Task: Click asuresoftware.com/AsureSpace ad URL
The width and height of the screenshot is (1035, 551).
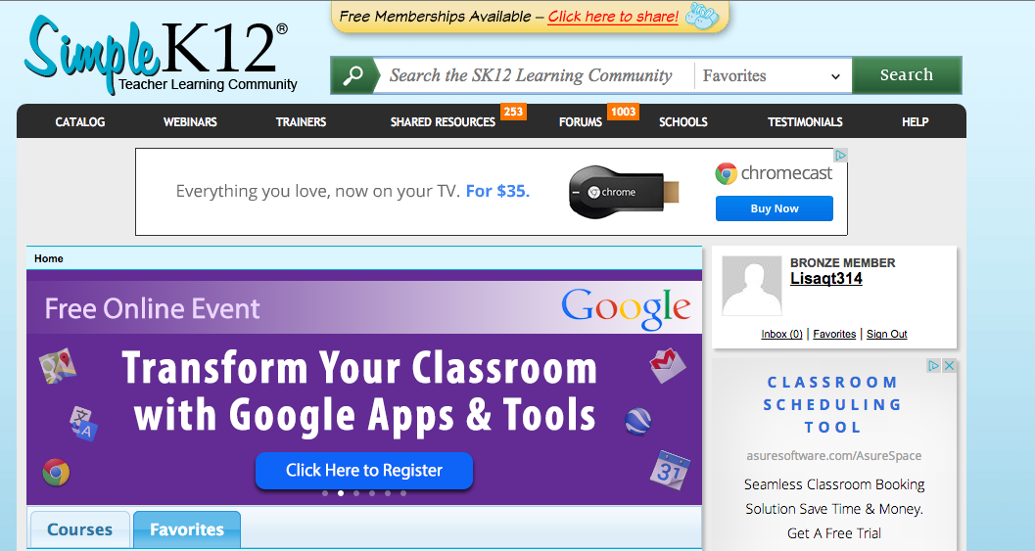Action: [x=833, y=456]
